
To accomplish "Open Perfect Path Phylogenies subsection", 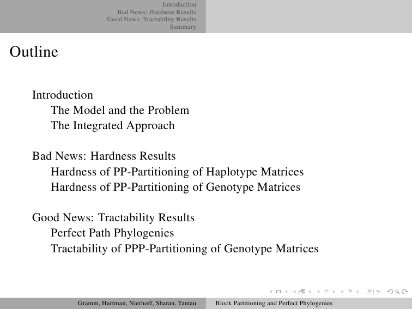I will pos(112,233).
